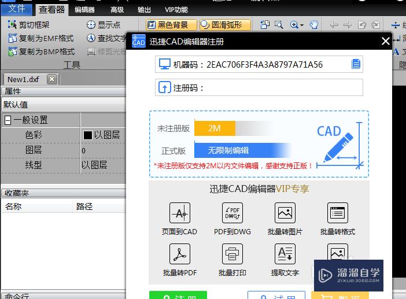Screen dimensions: 406x299
Task: Open the VIP功能 tab
Action: coord(176,10)
